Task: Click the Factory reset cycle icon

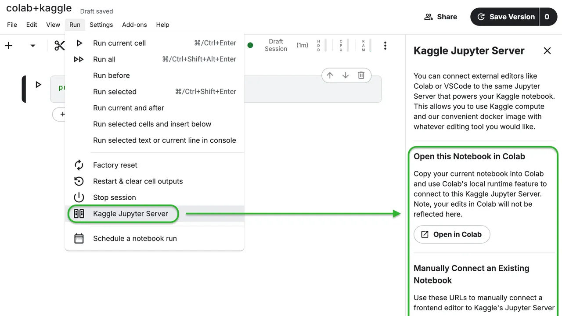Action: pyautogui.click(x=79, y=165)
